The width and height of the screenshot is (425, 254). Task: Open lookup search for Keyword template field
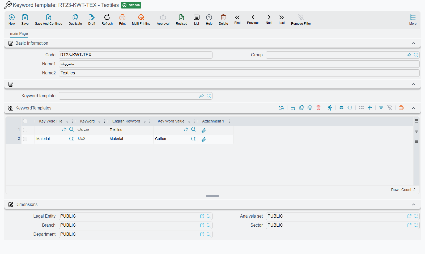click(209, 96)
